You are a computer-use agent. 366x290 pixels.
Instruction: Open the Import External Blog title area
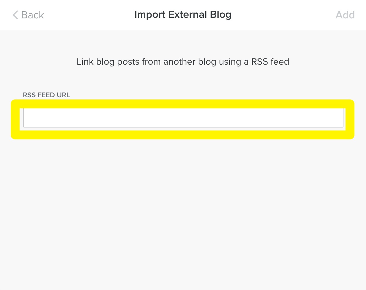[x=183, y=14]
